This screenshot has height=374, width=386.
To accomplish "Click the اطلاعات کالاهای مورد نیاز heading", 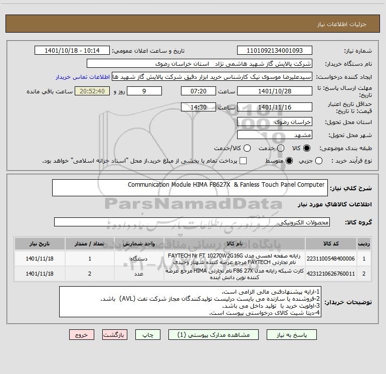I will 335,204.
